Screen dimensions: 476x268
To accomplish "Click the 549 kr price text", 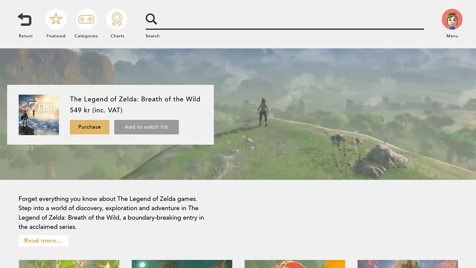I will (96, 110).
